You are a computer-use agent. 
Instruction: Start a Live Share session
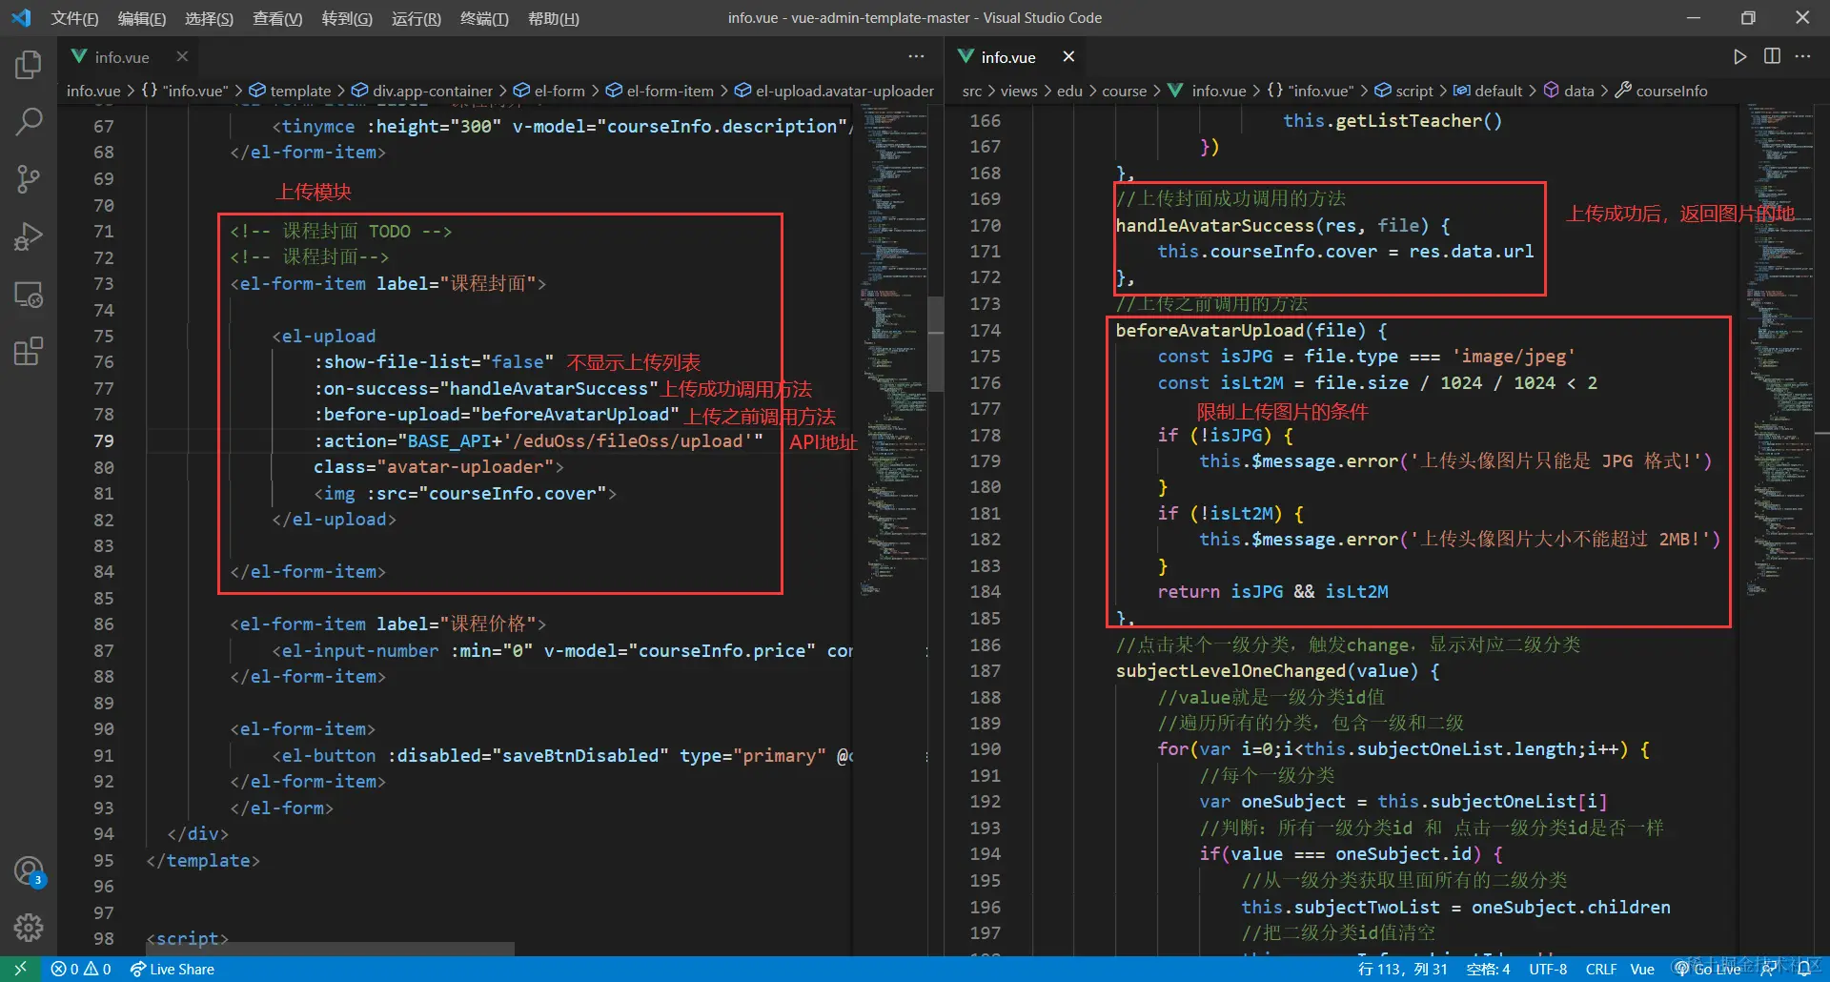click(173, 969)
